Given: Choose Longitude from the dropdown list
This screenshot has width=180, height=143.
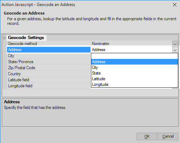Looking at the screenshot, I should click(134, 84).
